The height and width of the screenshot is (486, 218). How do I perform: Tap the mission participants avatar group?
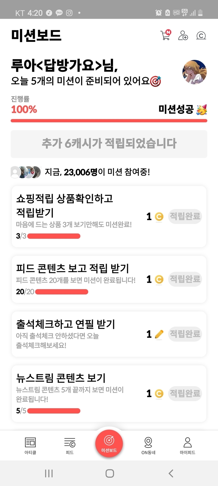coord(26,172)
